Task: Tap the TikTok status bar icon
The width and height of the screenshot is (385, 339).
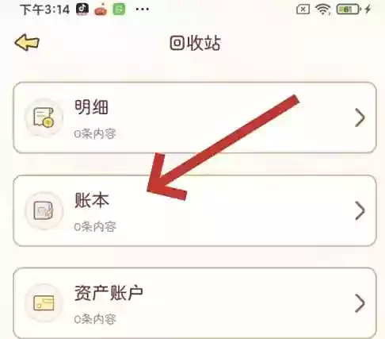Action: coord(82,10)
